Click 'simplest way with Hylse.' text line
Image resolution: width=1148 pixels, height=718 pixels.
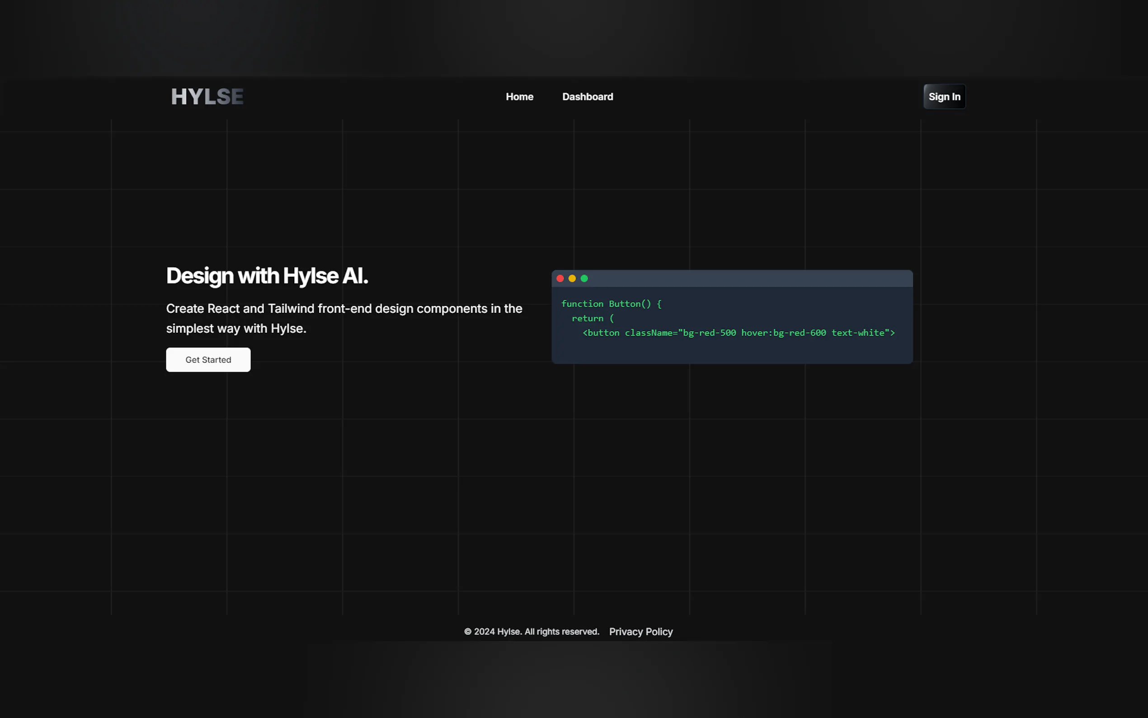pos(236,329)
